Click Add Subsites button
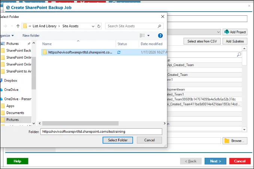 [x=235, y=41]
